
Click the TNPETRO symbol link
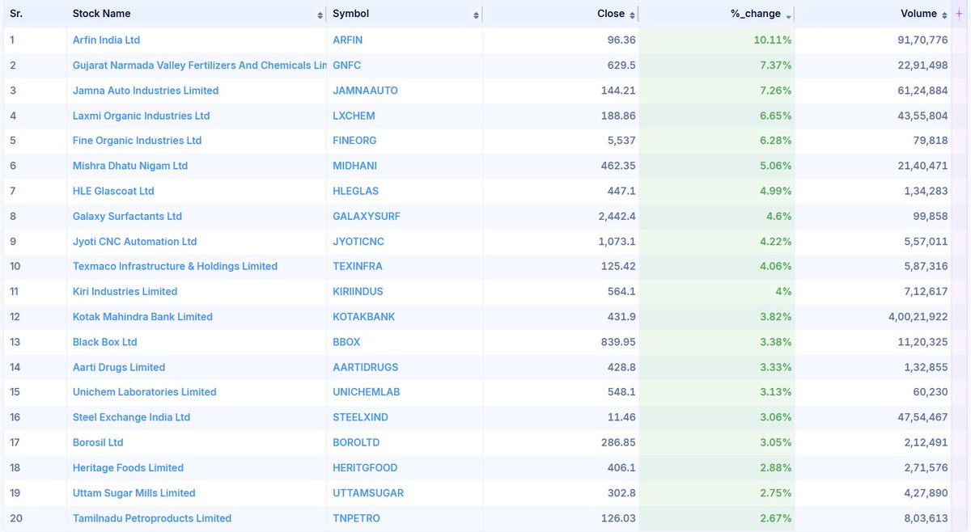point(356,518)
